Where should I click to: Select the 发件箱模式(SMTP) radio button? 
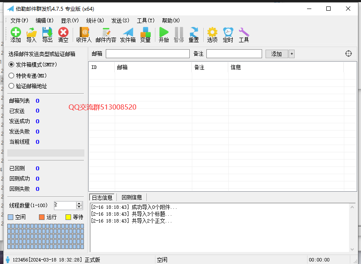click(x=12, y=65)
